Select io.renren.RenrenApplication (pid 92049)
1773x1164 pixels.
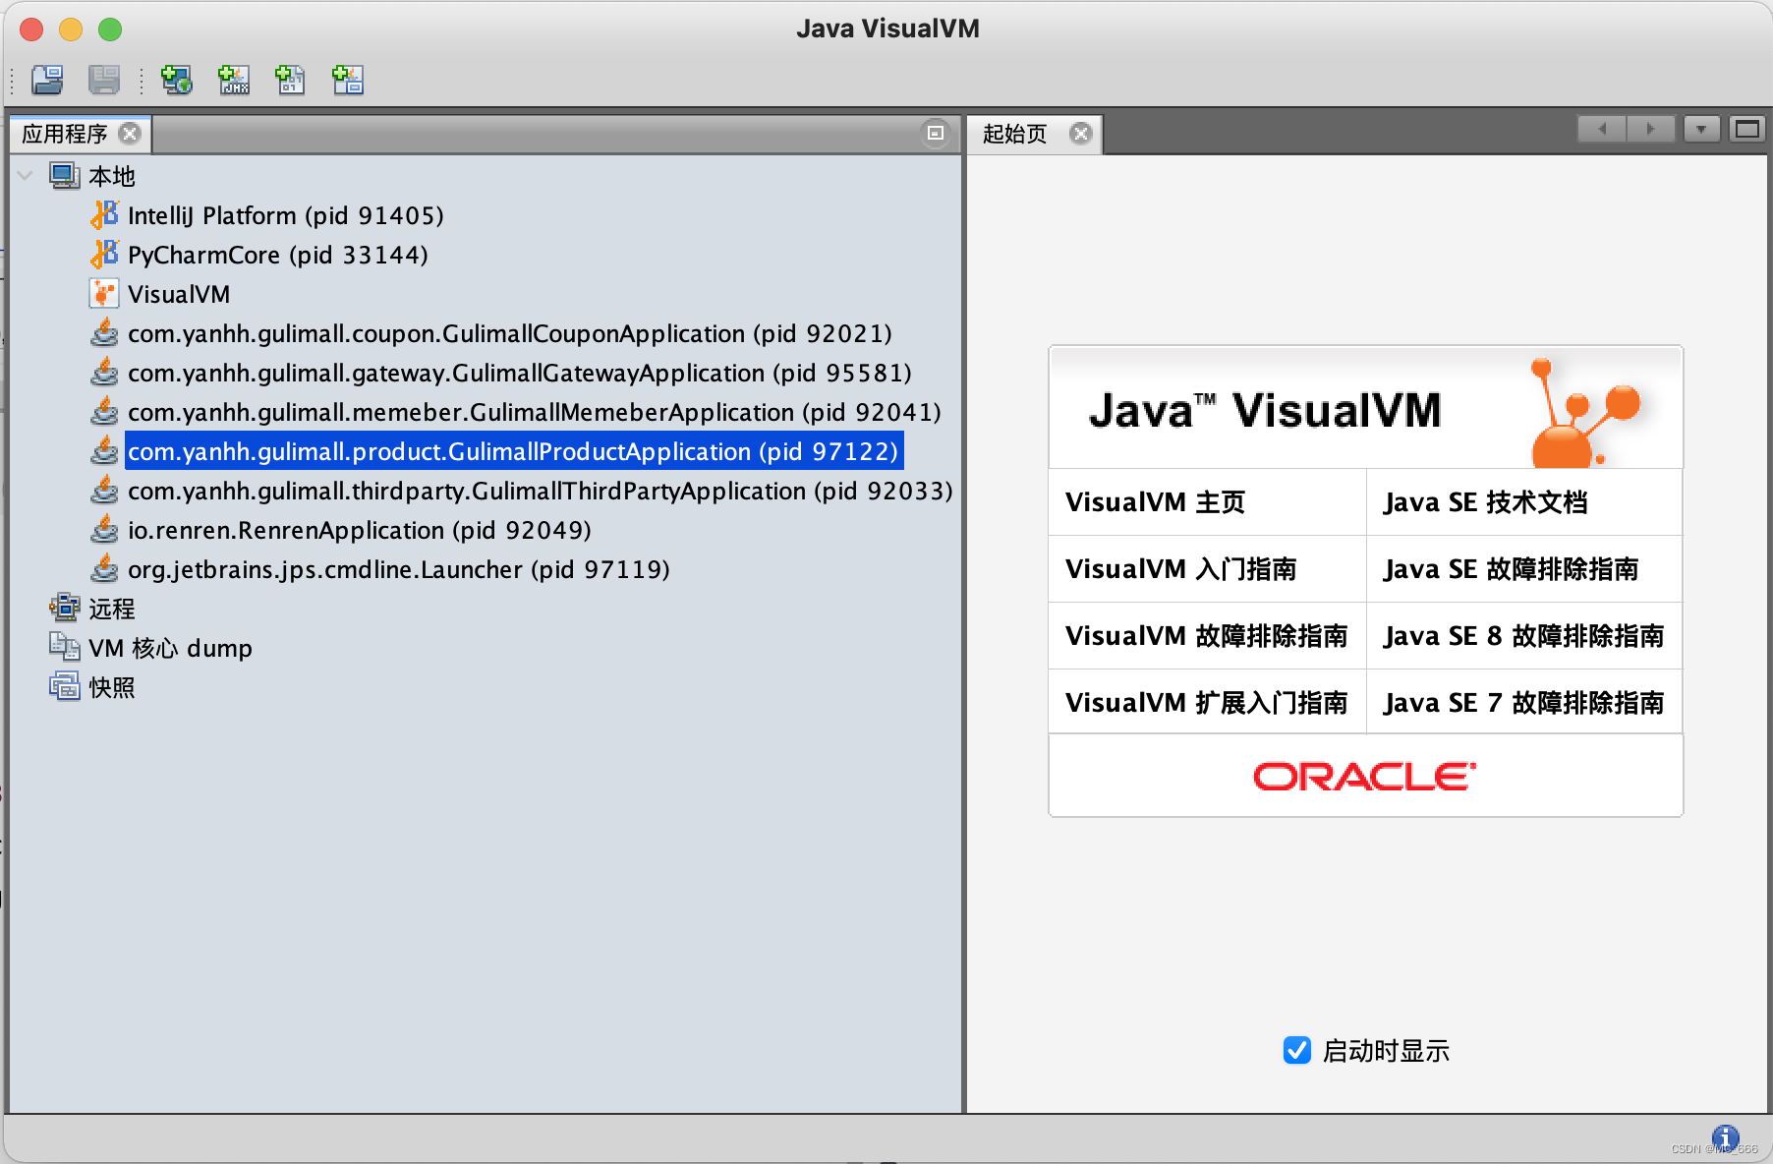tap(360, 530)
